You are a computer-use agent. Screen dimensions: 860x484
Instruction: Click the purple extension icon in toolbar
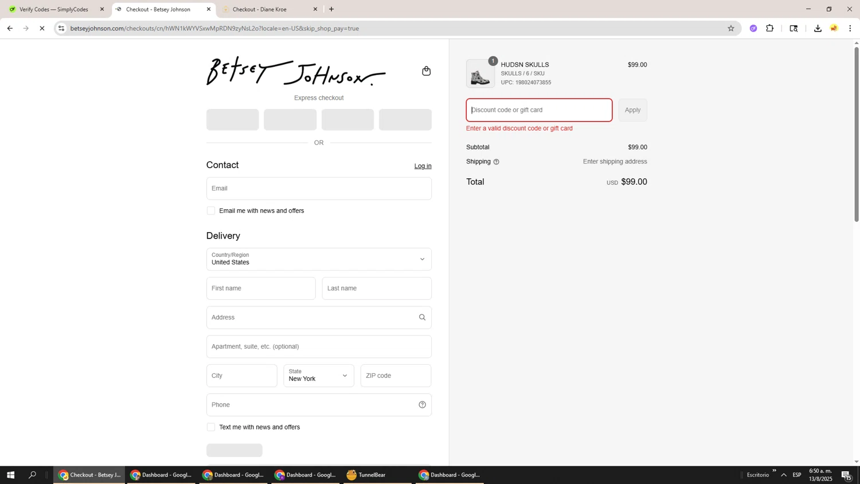pyautogui.click(x=753, y=28)
